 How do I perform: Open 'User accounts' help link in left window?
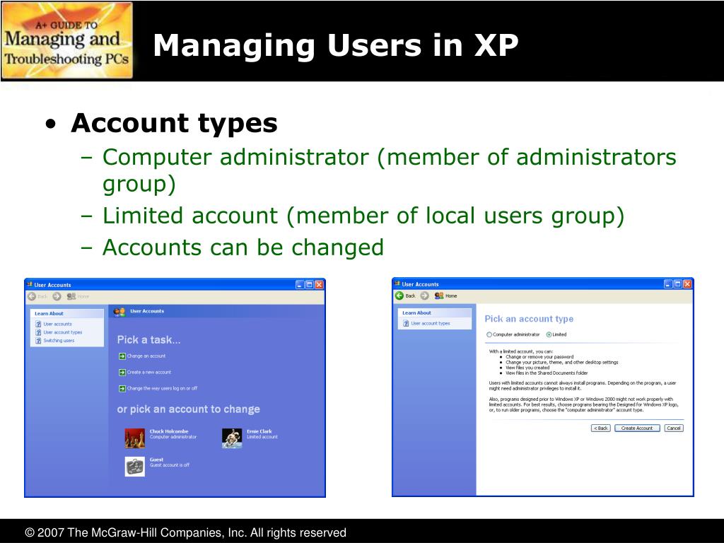pyautogui.click(x=57, y=324)
